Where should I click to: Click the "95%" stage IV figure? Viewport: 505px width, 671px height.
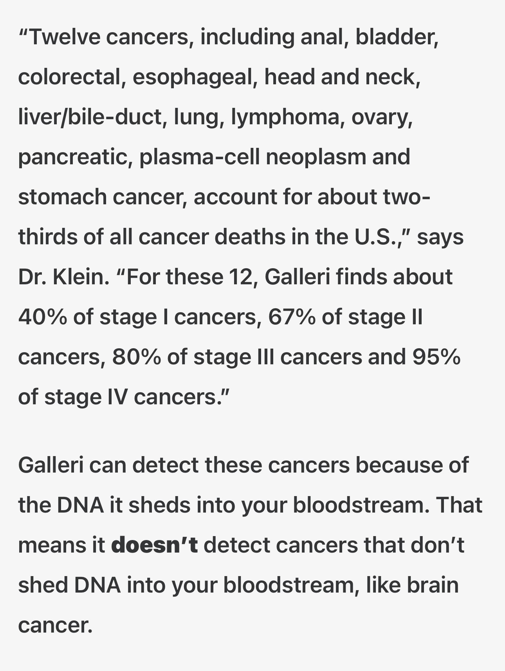436,357
